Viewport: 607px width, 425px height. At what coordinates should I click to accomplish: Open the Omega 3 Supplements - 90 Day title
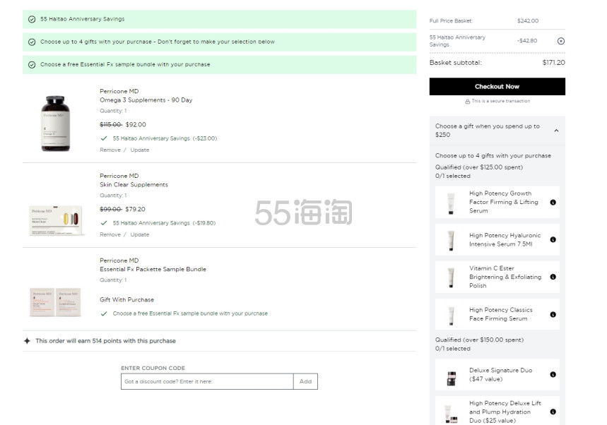coord(146,100)
